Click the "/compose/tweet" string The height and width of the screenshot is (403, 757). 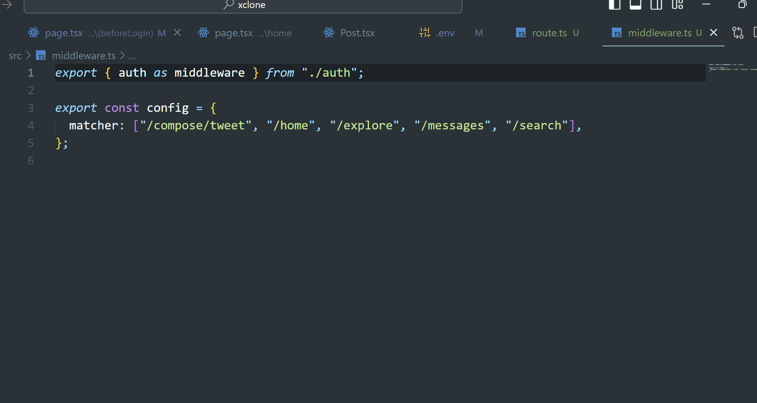[x=196, y=125]
